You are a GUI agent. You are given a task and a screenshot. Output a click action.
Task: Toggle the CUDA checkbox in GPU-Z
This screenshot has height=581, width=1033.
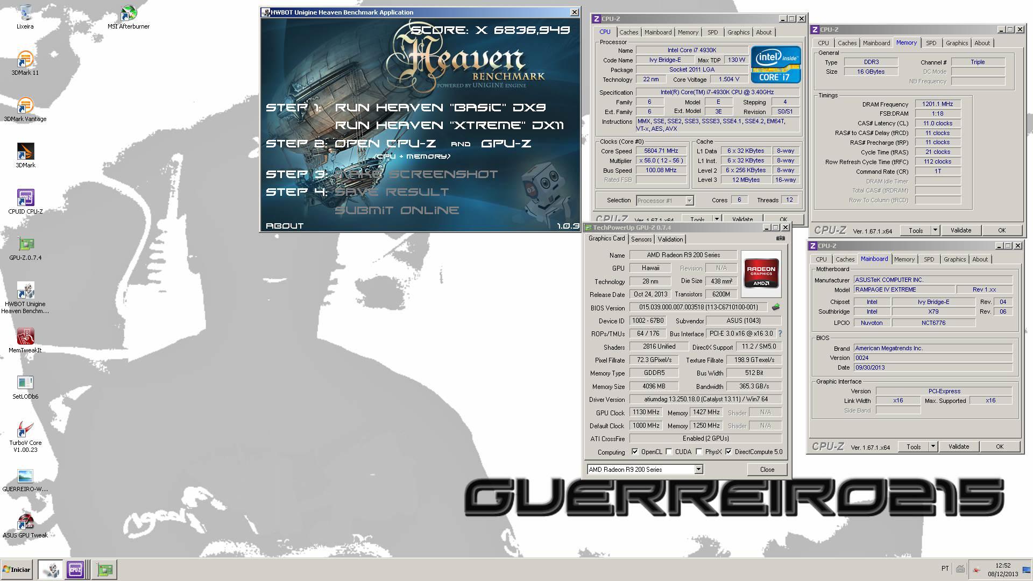[669, 452]
